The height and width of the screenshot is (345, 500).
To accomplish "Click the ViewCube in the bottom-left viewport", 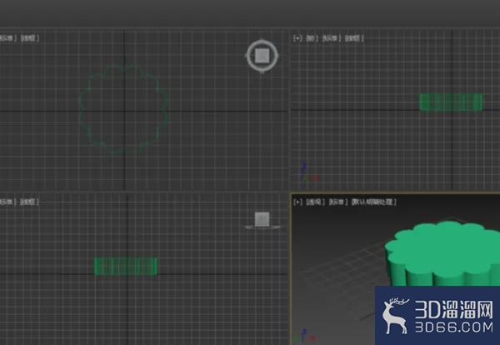I will click(x=262, y=221).
